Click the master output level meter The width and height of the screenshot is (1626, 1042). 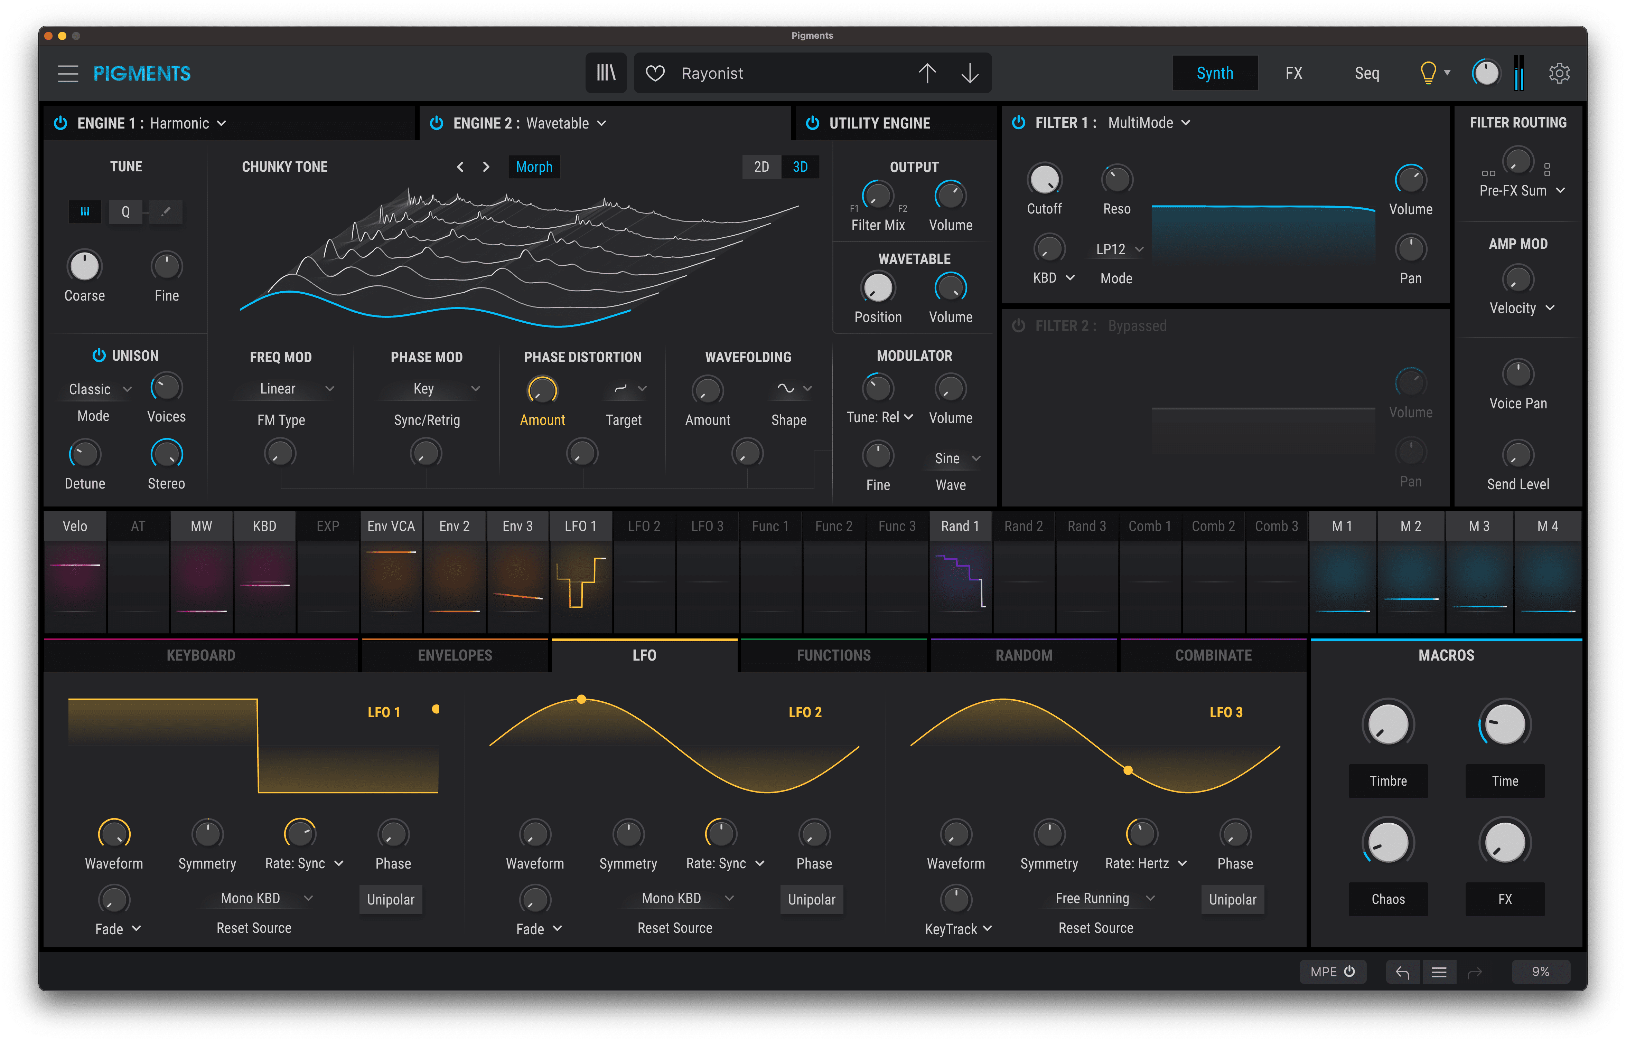click(x=1518, y=73)
